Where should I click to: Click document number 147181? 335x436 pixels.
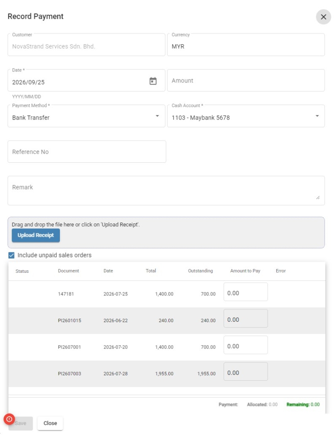pos(66,294)
